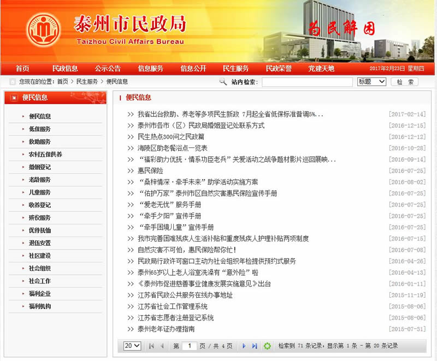Click the breadcrumb page icon
Viewport: 437px width, 361px height.
(12, 82)
